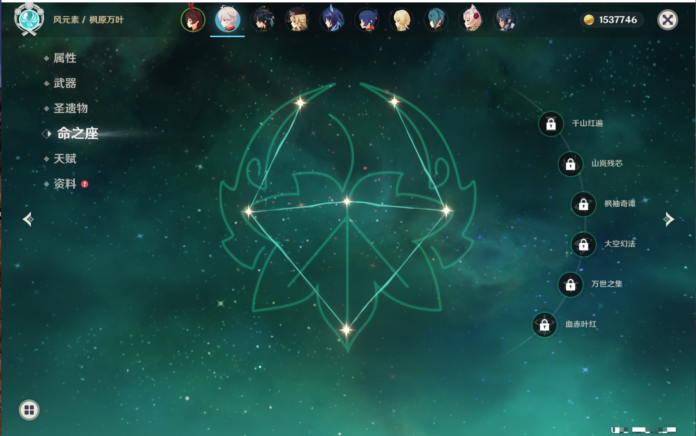Click the 山岚残芯 constellation label
Image resolution: width=696 pixels, height=436 pixels.
[607, 163]
